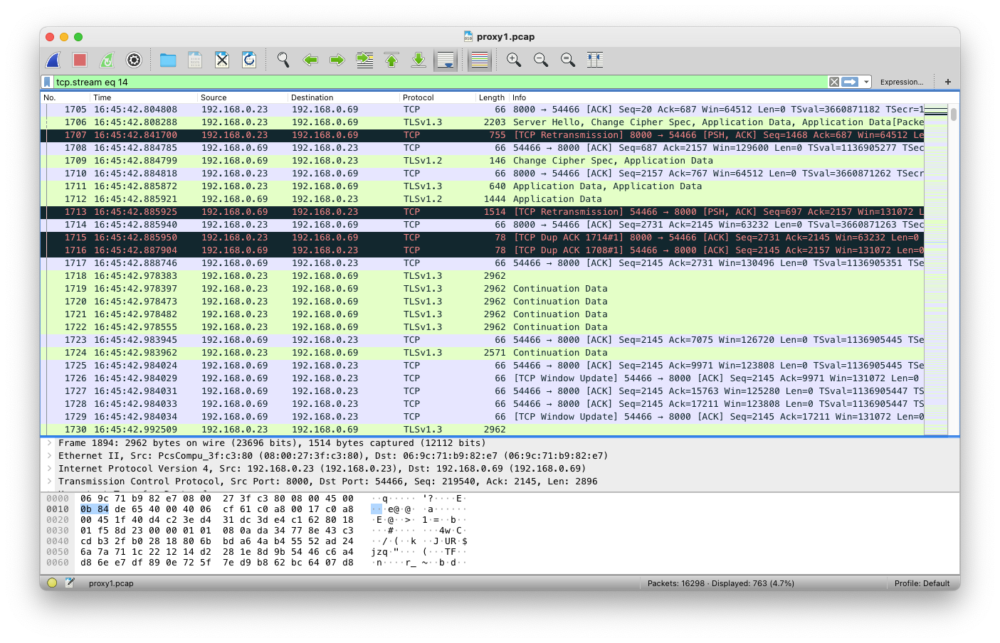Expand the Frame 1894 details
Viewport: 1000px width, 643px height.
48,442
